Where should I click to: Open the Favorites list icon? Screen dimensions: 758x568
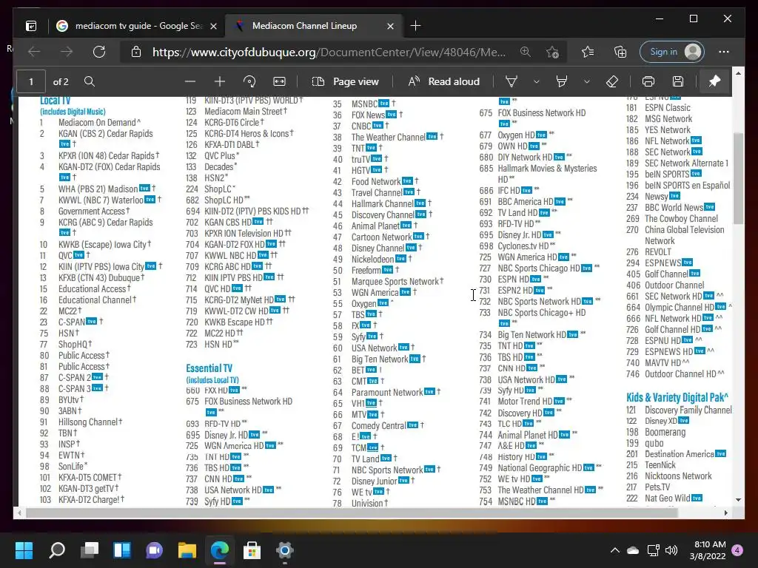[x=588, y=52]
